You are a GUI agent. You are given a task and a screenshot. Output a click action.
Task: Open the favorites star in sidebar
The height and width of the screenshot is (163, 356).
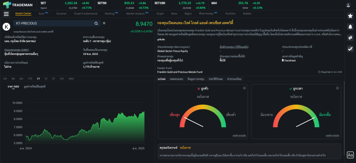(x=350, y=16)
